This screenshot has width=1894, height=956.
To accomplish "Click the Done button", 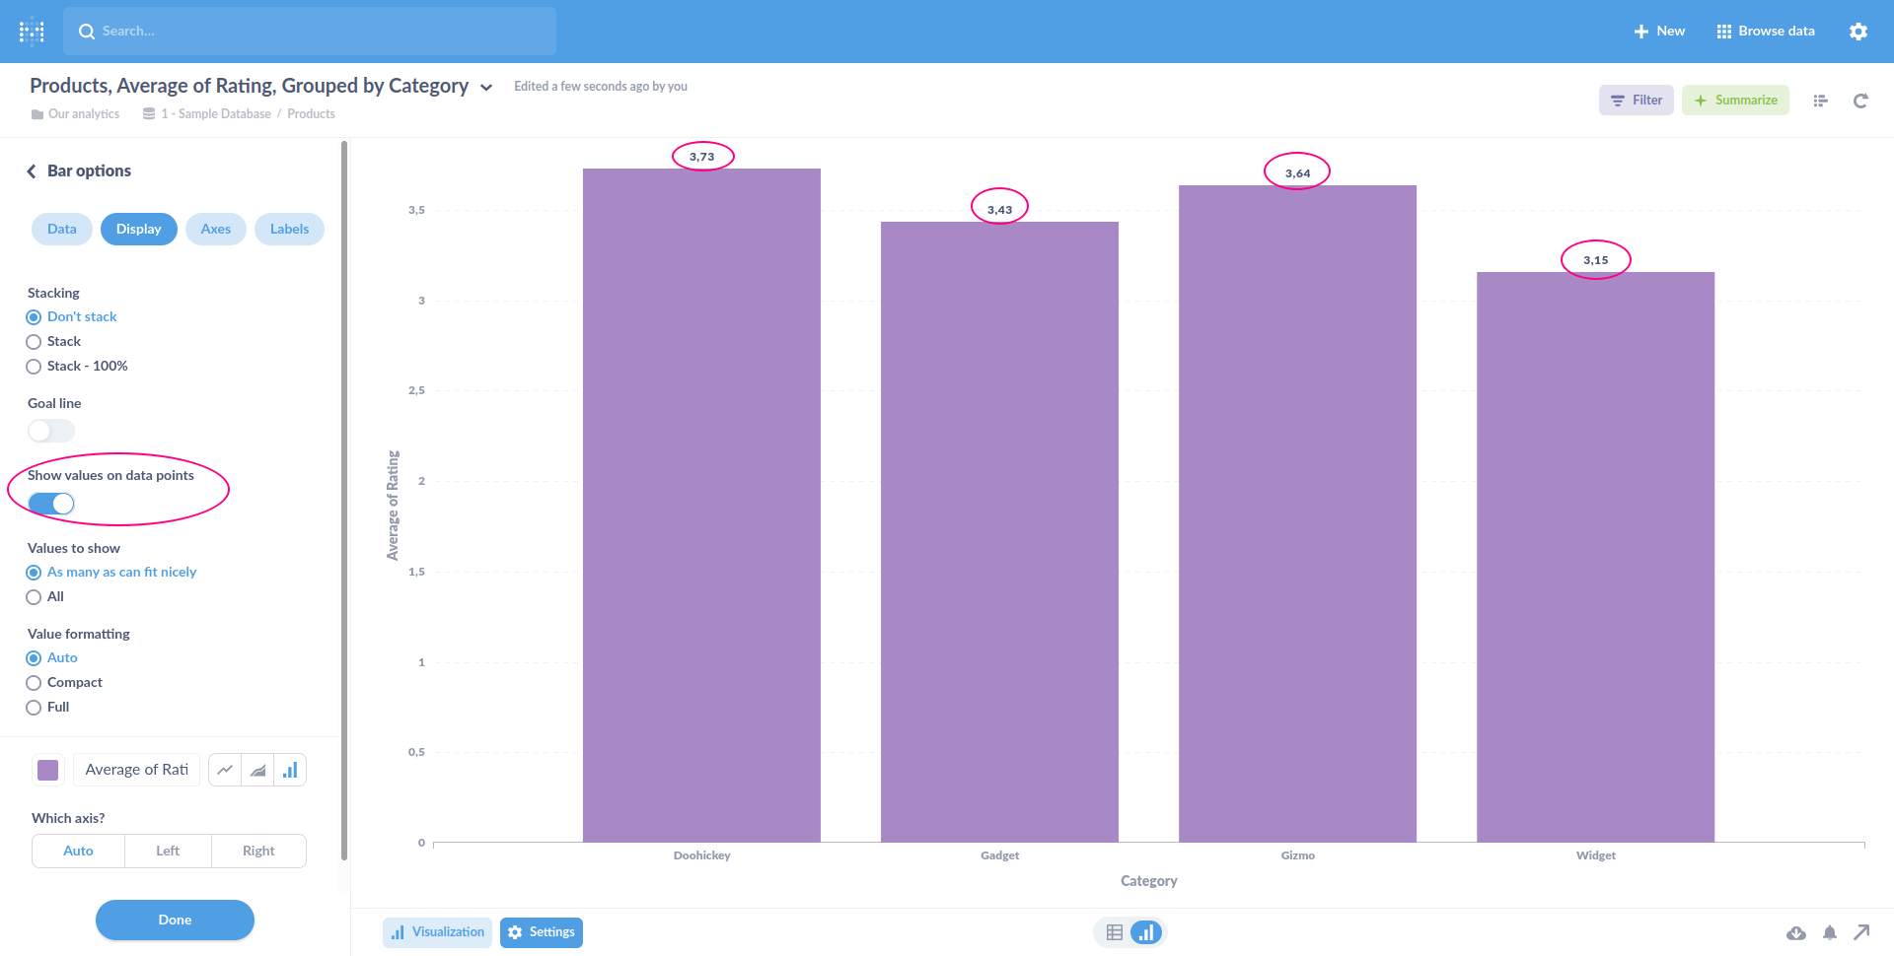I will click(175, 920).
